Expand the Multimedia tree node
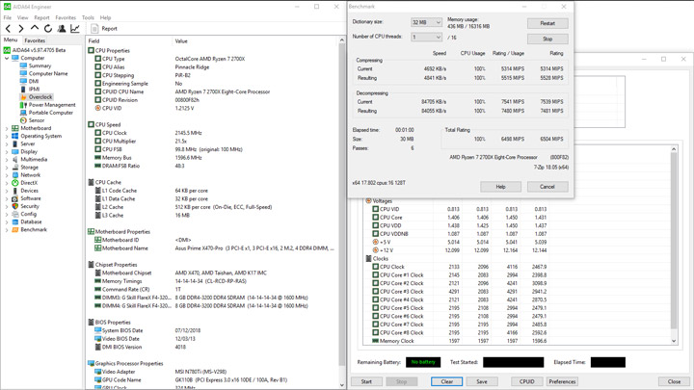This screenshot has width=694, height=390. (x=7, y=160)
